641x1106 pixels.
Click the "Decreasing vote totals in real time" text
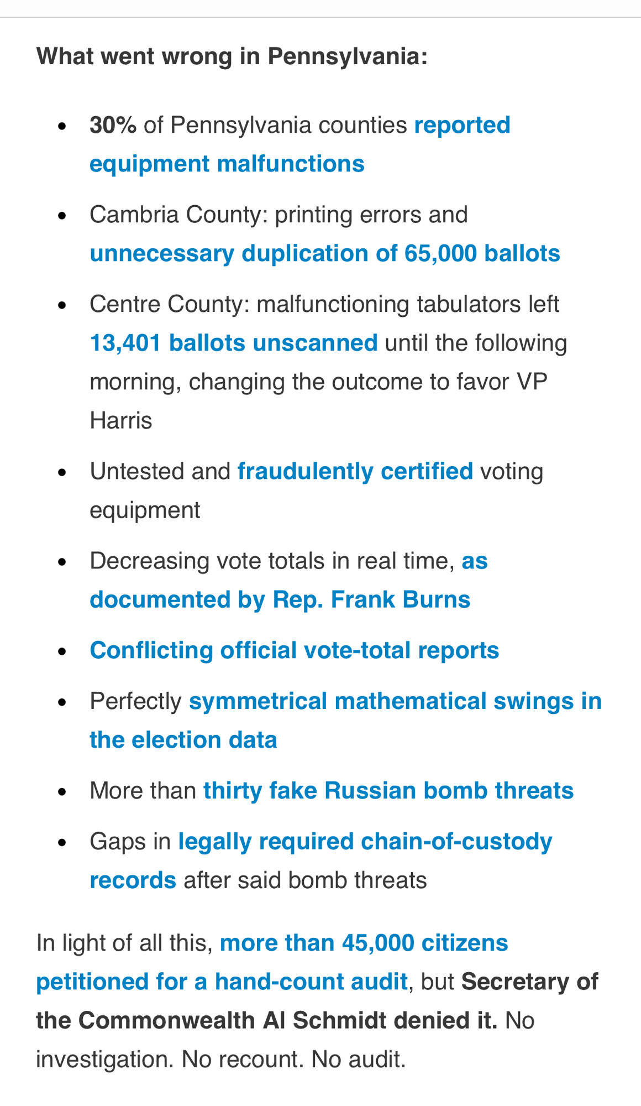pos(271,561)
